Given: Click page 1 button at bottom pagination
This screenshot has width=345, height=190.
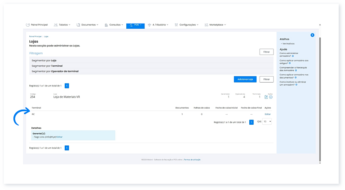Looking at the screenshot, I should click(67, 148).
